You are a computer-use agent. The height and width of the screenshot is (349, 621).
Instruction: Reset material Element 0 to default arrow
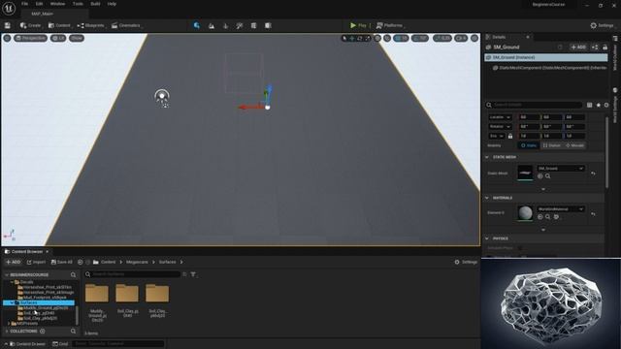coord(593,214)
